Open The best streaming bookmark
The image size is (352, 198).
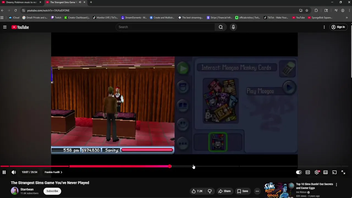tap(191, 18)
